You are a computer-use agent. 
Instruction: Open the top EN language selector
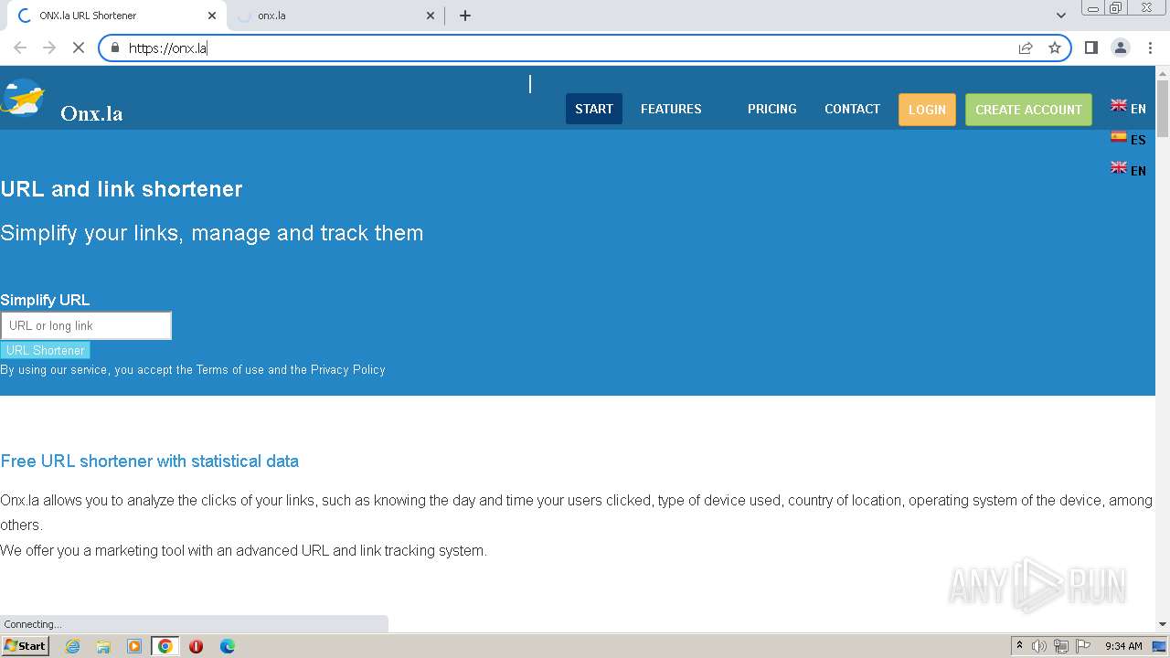point(1128,108)
